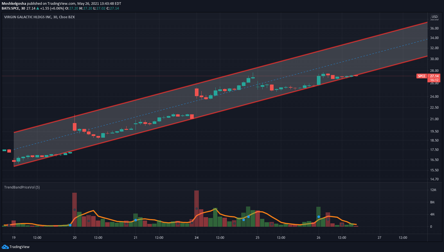The height and width of the screenshot is (252, 444).
Task: Click the TradingView text in the footer
Action: point(19,247)
